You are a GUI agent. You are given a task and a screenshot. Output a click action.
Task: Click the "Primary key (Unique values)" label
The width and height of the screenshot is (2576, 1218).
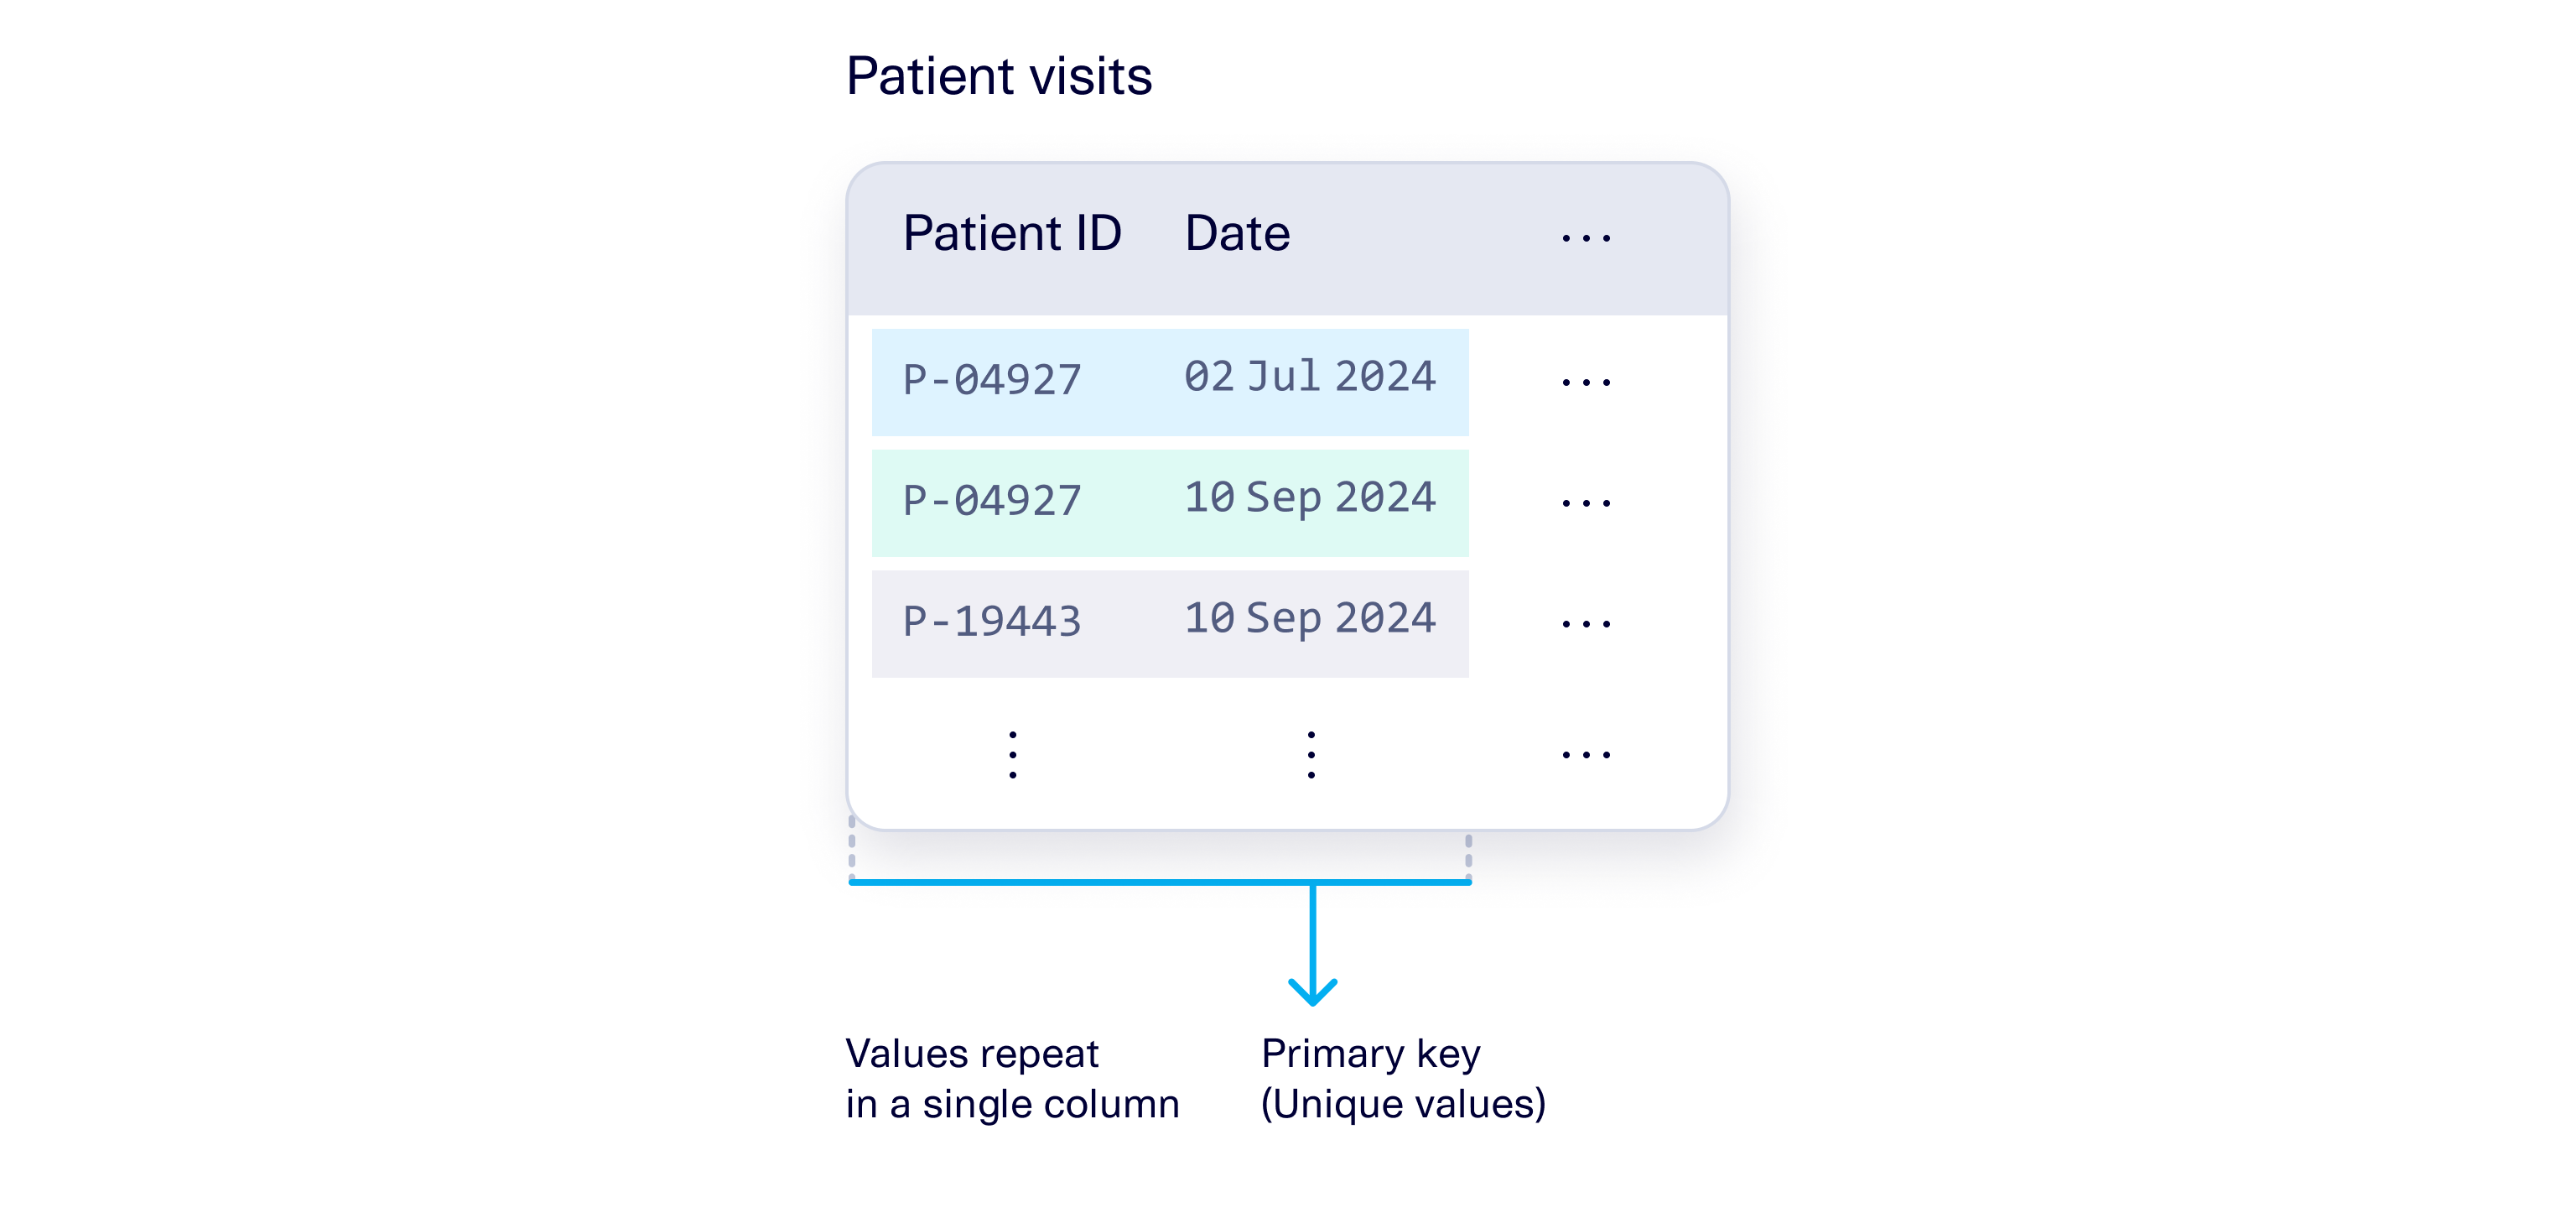(1402, 1079)
